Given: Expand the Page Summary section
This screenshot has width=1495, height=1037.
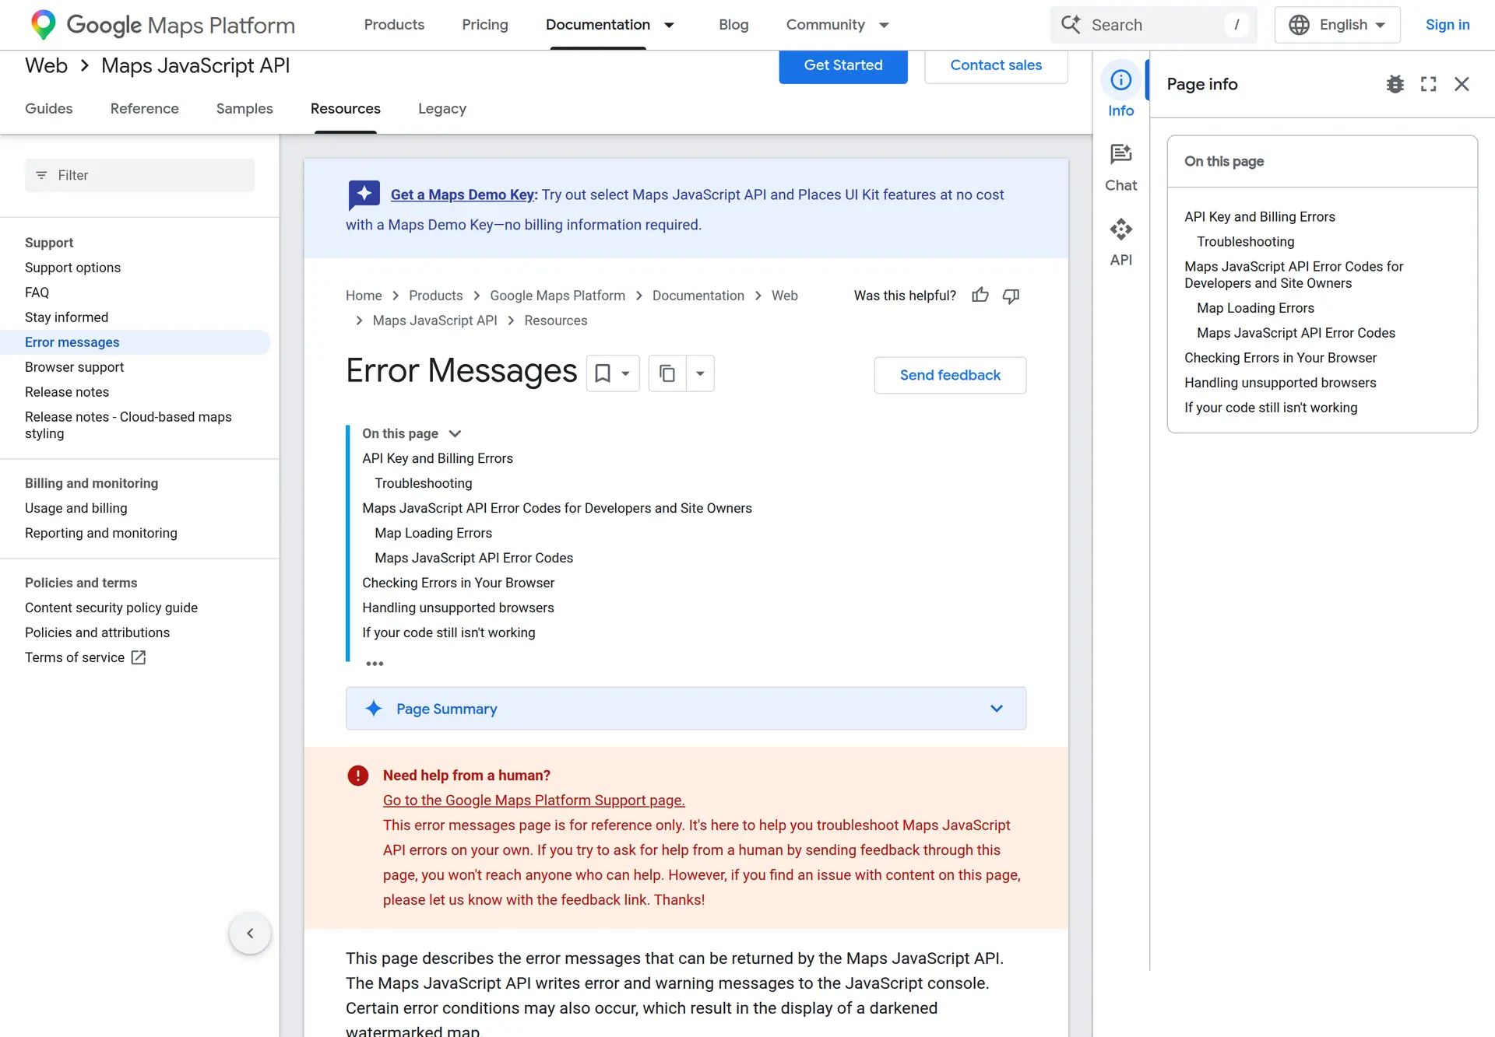Looking at the screenshot, I should point(686,708).
